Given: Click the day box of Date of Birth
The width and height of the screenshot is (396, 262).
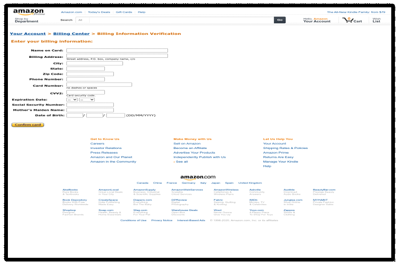Looking at the screenshot, I should (x=75, y=115).
